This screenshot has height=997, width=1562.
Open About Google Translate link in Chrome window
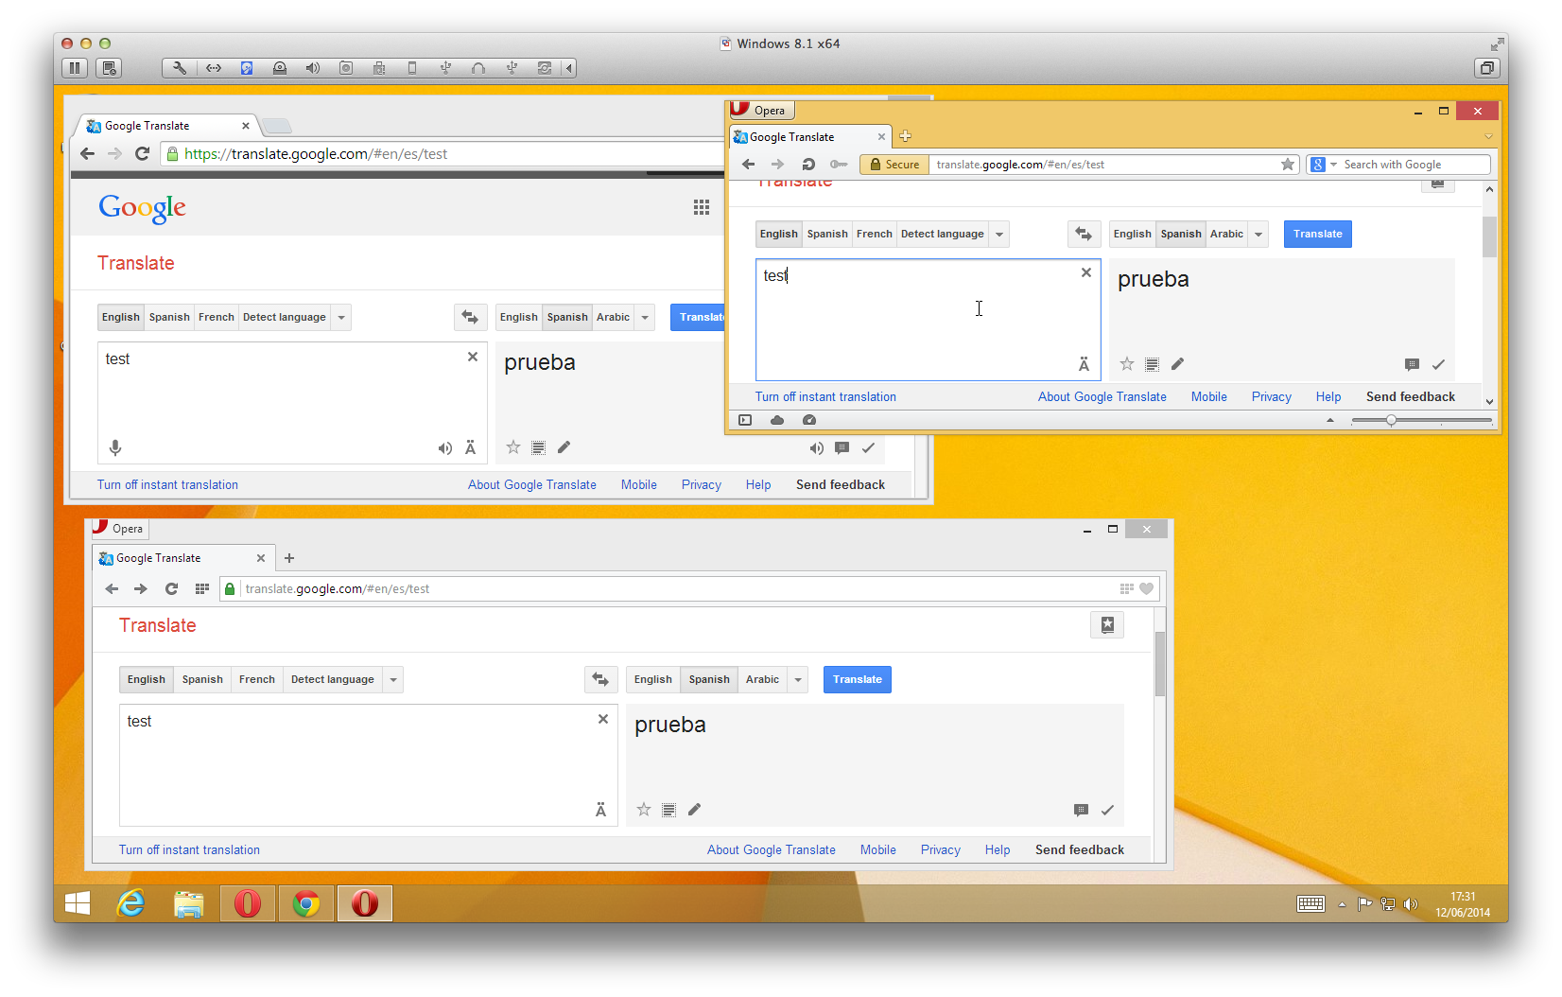pos(532,484)
